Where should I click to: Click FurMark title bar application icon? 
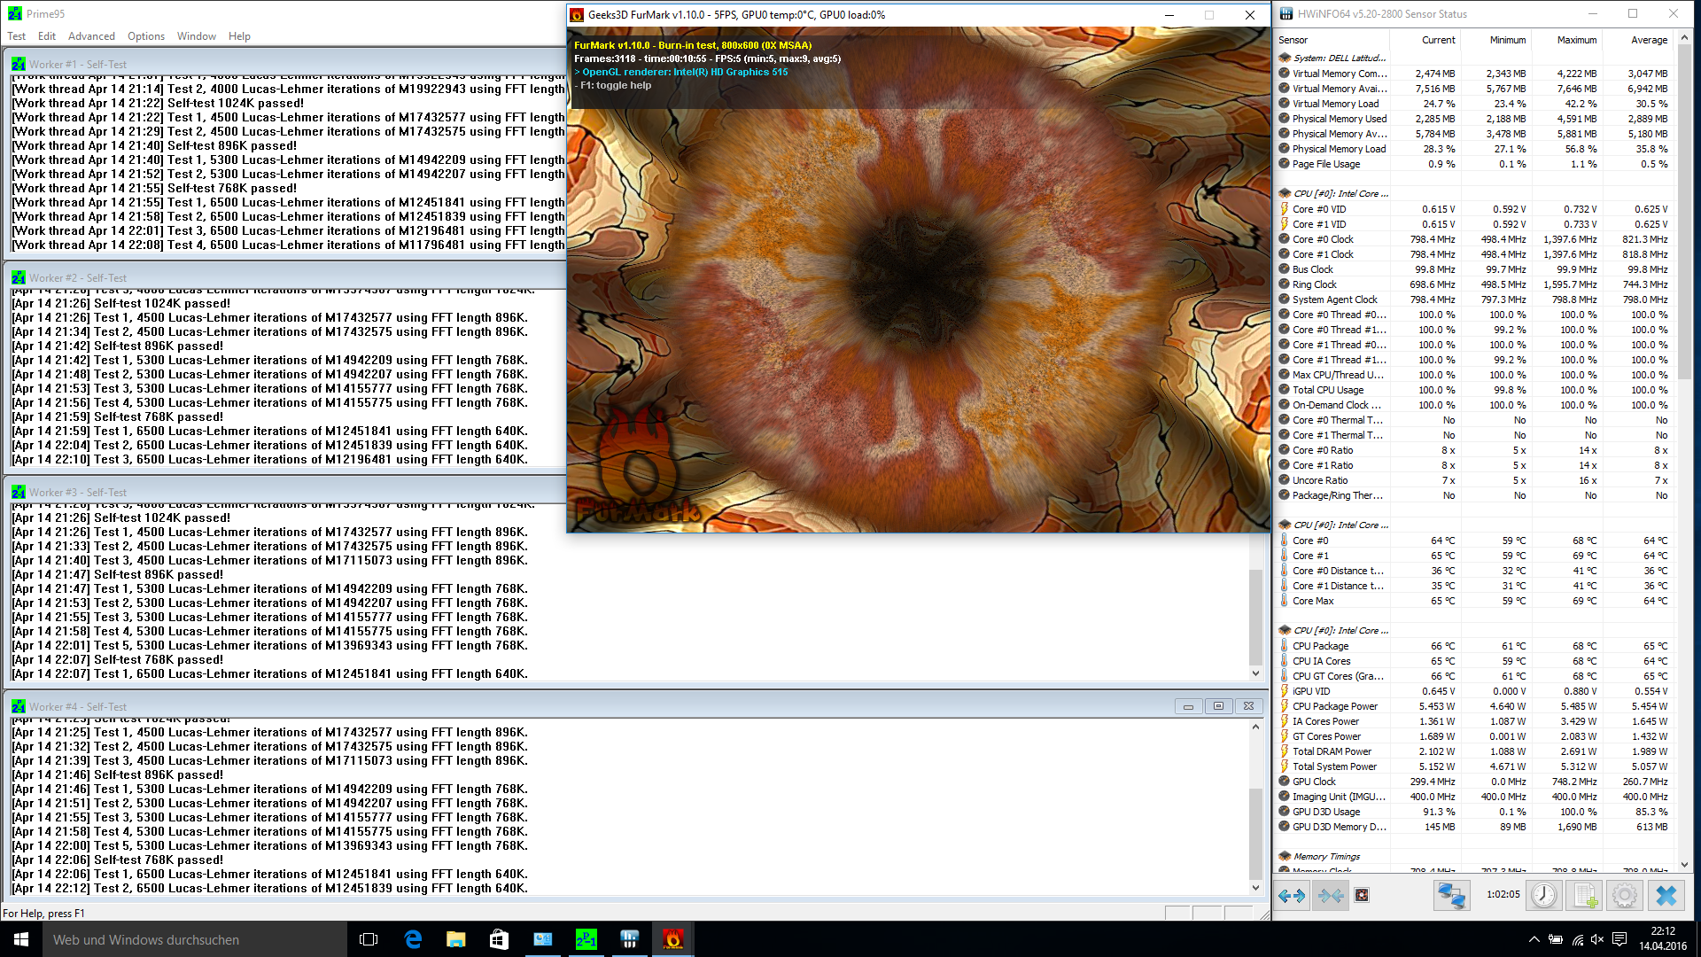577,14
